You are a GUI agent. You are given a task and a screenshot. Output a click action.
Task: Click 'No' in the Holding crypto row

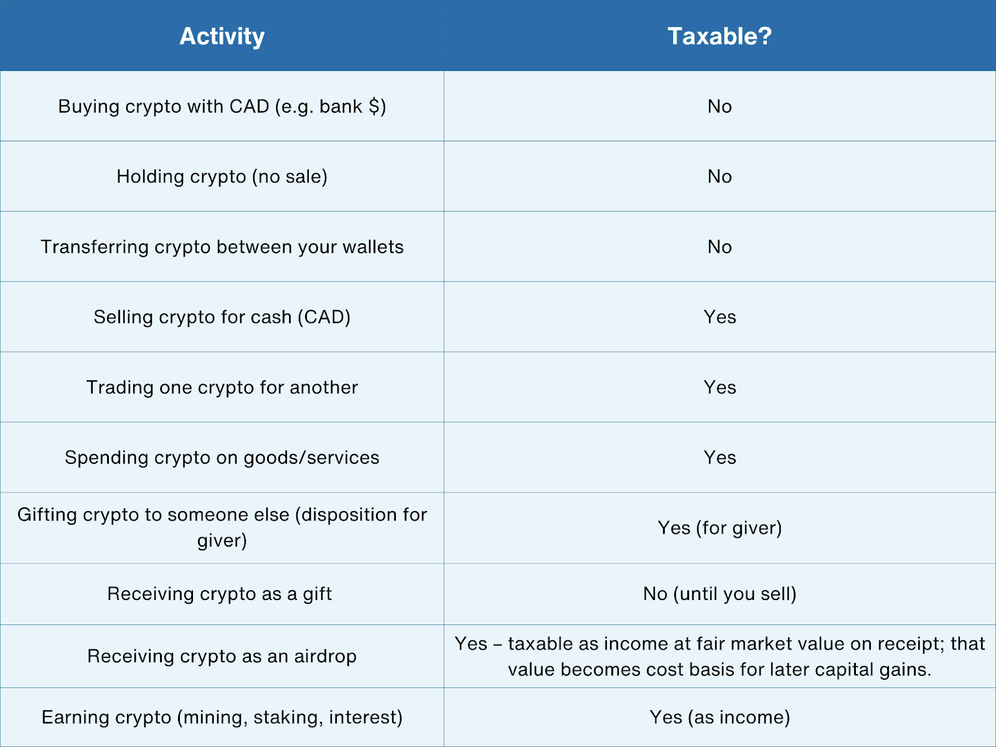tap(720, 177)
